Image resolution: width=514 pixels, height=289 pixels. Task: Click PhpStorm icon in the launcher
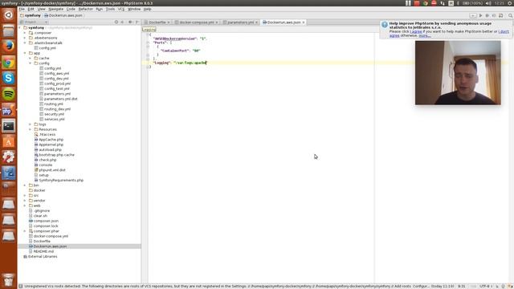[9, 110]
